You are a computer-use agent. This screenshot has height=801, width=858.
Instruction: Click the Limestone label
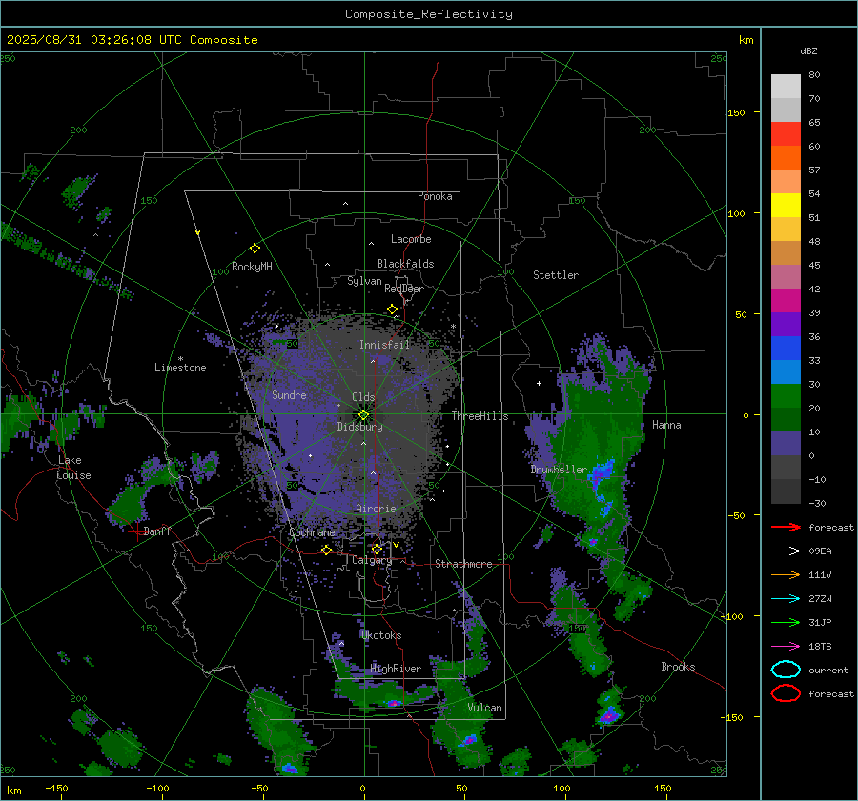point(180,368)
